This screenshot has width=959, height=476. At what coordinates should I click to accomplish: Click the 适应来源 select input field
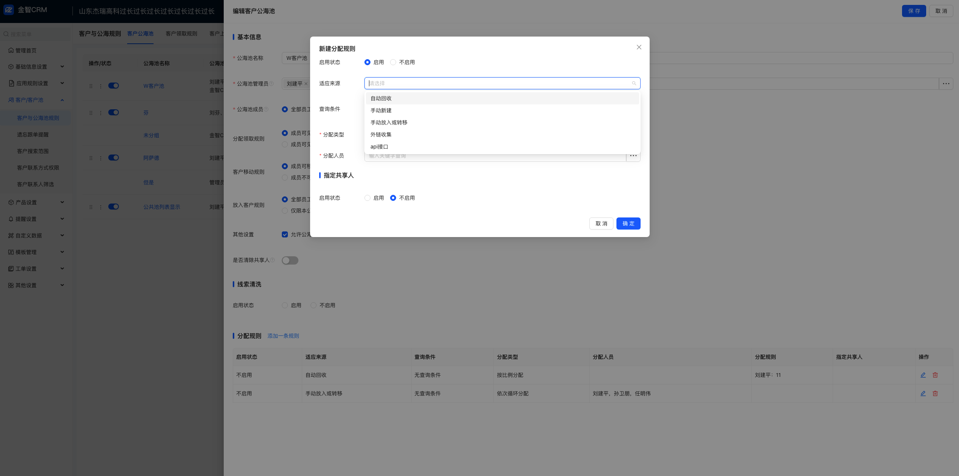(x=498, y=83)
